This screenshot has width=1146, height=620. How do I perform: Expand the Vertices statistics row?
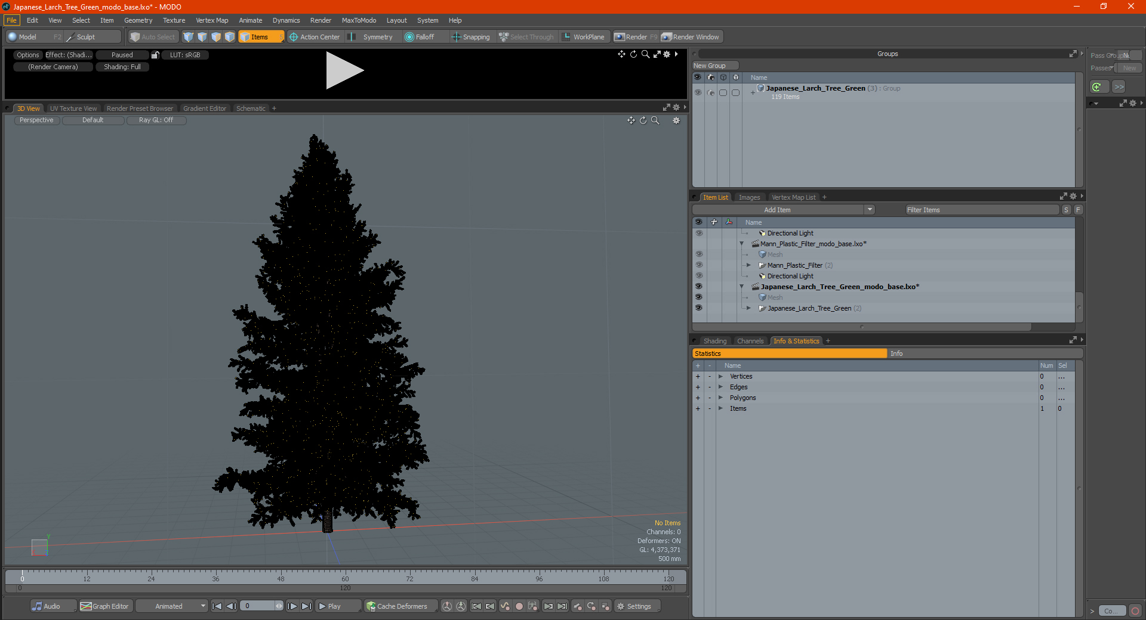[720, 376]
